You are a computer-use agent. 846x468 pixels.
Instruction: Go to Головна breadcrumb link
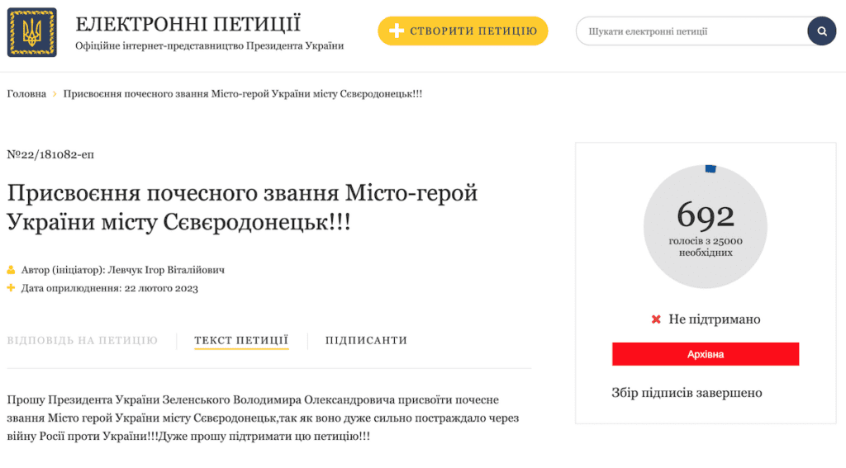coord(26,94)
